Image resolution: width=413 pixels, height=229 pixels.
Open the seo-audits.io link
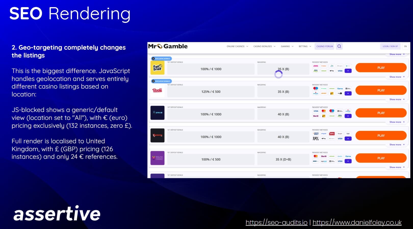point(276,222)
